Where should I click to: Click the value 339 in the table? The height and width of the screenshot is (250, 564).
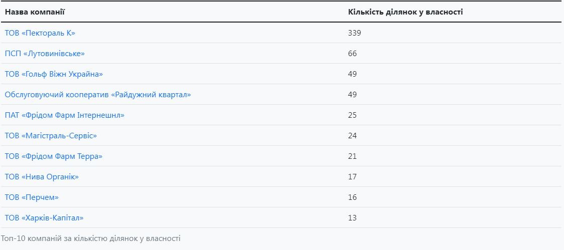[355, 33]
